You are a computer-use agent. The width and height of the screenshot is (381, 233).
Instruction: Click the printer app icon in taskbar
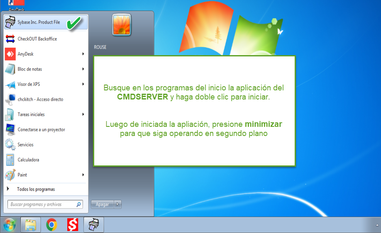pos(94,225)
